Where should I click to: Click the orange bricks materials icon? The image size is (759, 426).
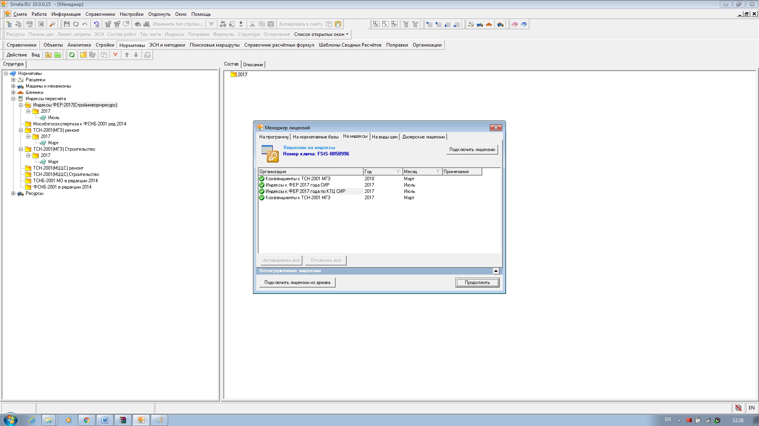point(489,24)
